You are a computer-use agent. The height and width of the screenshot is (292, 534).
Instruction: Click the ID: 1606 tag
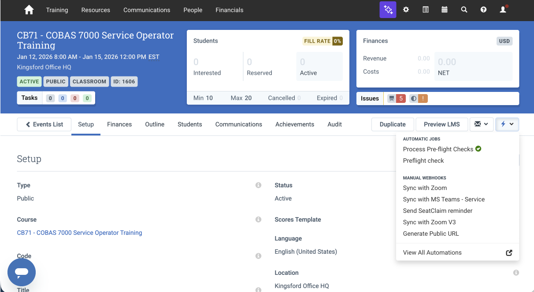point(124,81)
